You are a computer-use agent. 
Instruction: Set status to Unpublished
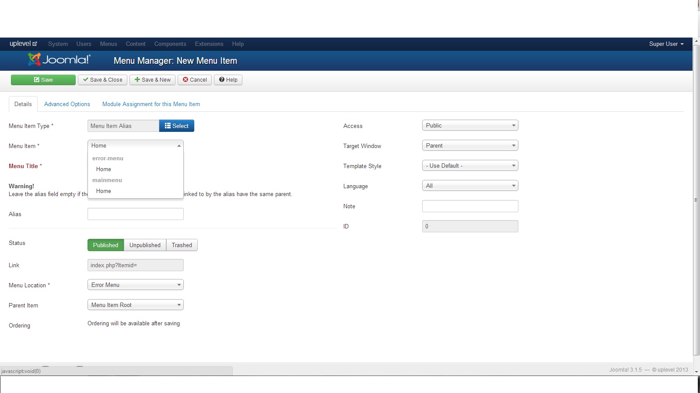point(145,245)
